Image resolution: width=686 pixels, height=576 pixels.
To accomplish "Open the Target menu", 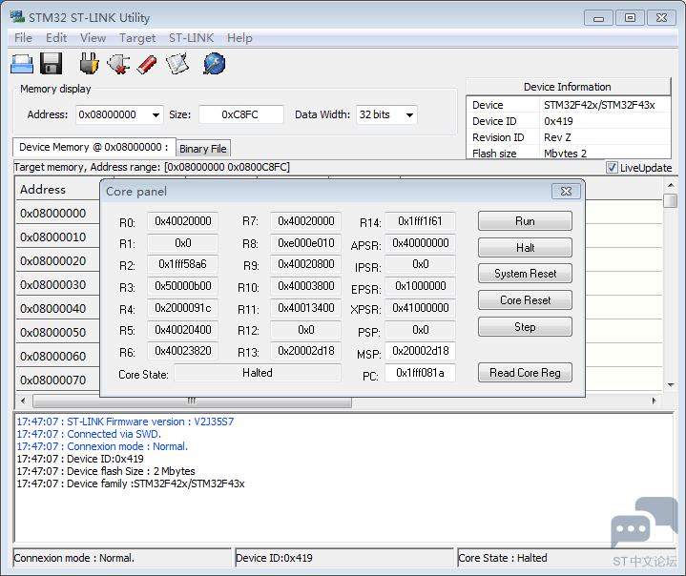I will [137, 38].
